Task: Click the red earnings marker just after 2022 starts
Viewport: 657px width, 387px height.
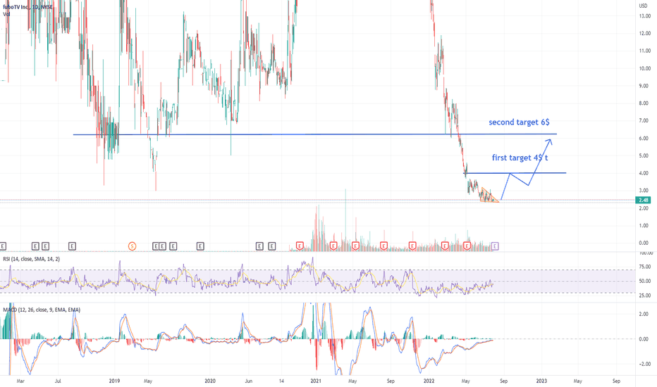Action: pos(445,246)
